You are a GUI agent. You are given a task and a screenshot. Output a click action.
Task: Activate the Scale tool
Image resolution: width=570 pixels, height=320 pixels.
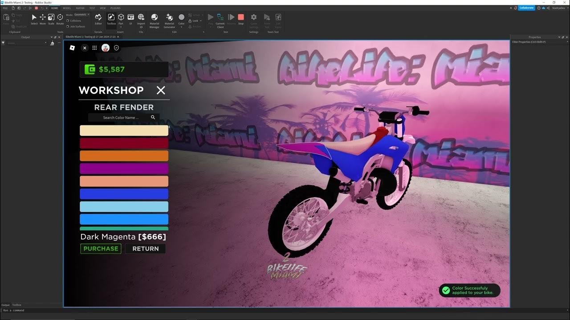[x=51, y=19]
